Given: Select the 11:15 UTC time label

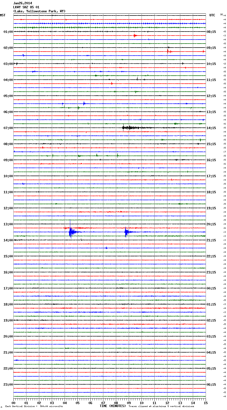Looking at the screenshot, I should (x=211, y=80).
